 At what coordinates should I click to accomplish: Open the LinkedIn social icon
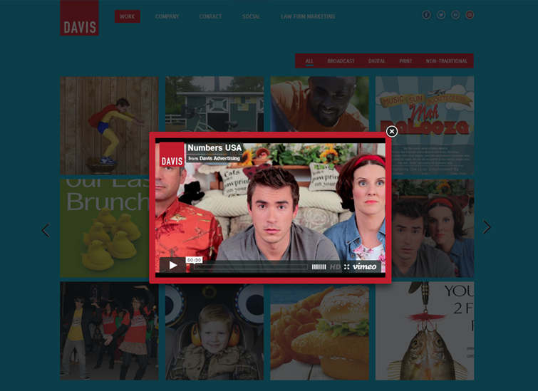pyautogui.click(x=455, y=15)
